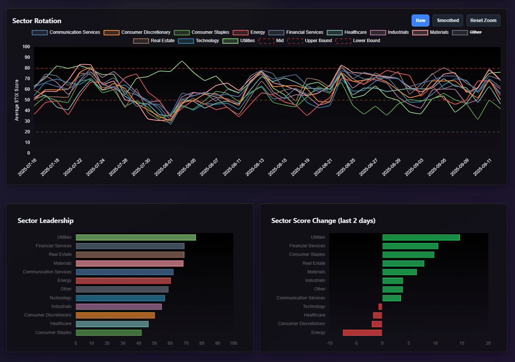515x362 pixels.
Task: Toggle Consumer Discretionary legend series
Action: click(137, 32)
